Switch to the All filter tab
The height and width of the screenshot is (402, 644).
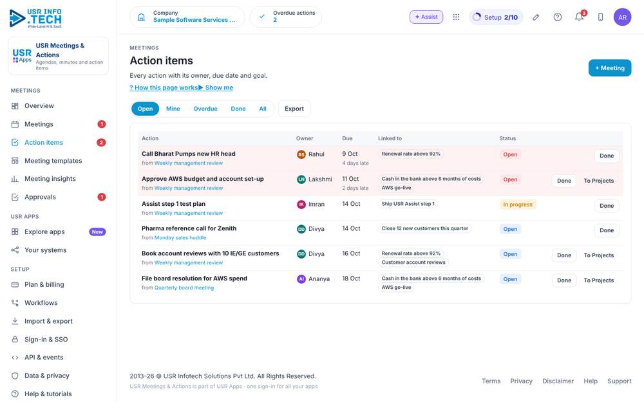click(x=263, y=109)
